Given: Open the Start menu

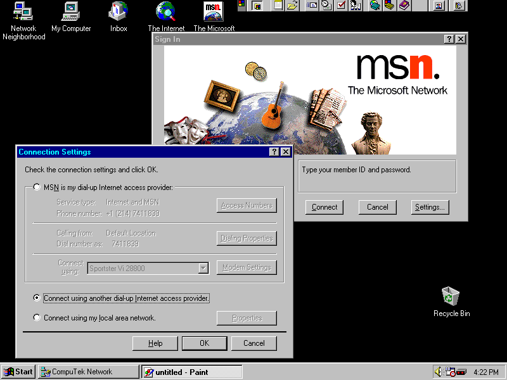Looking at the screenshot, I should 18,372.
